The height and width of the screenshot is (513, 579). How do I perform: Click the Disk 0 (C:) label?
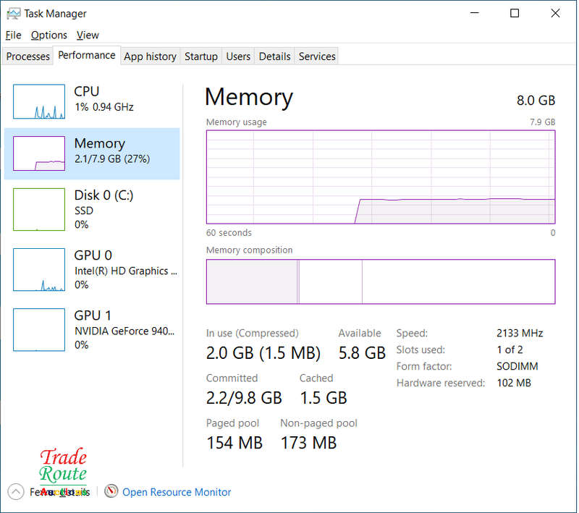coord(103,195)
